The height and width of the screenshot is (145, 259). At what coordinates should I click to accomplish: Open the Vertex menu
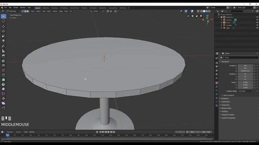tap(55, 11)
